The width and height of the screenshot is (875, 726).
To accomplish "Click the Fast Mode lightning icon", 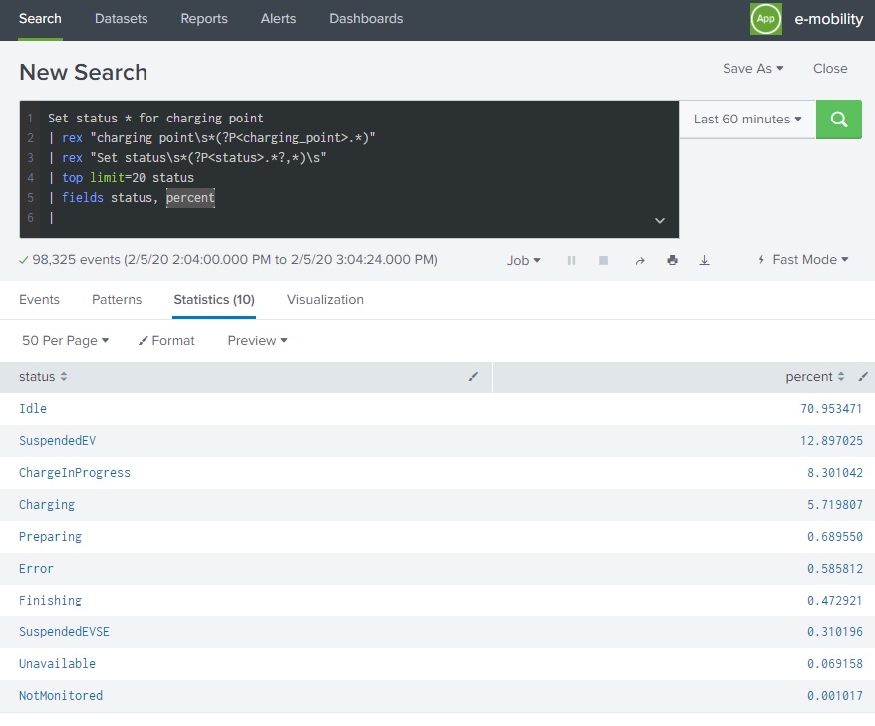I will [760, 260].
